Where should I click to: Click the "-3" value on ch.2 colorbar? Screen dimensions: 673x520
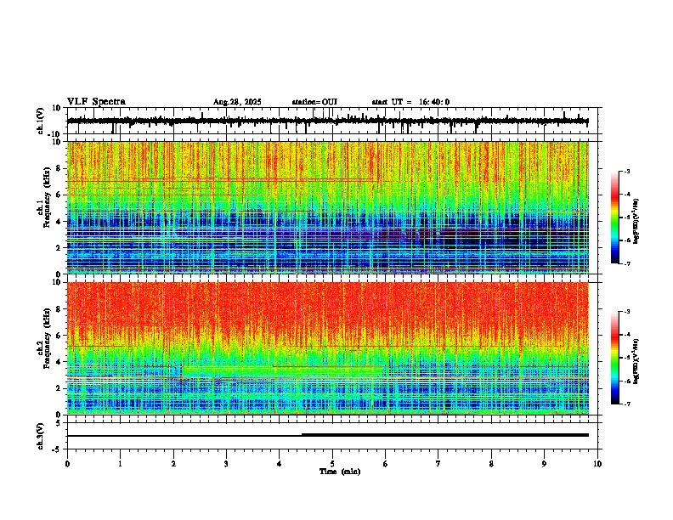[627, 312]
